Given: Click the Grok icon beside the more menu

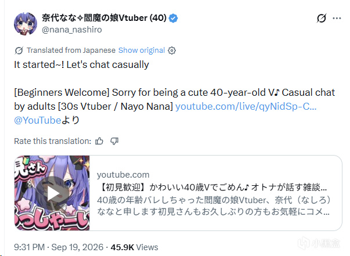Looking at the screenshot, I should (322, 18).
